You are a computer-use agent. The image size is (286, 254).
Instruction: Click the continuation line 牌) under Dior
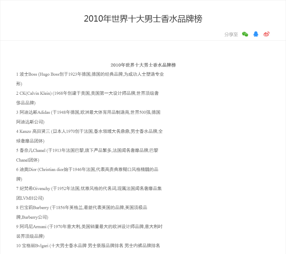pos(19,179)
